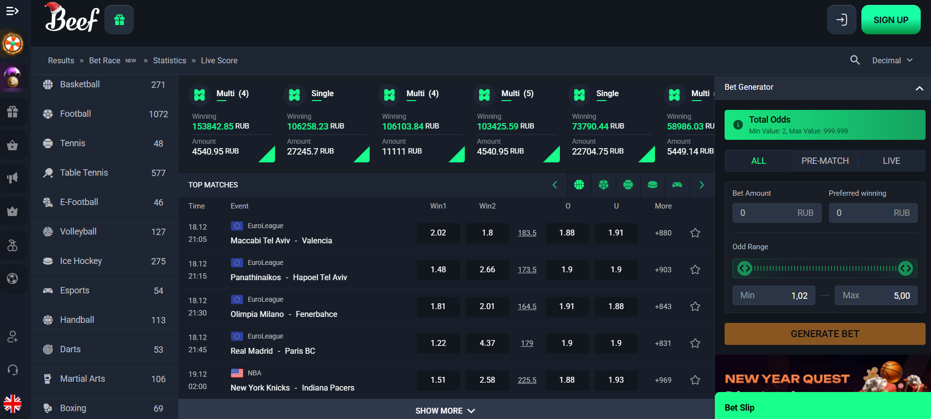The height and width of the screenshot is (419, 931).
Task: Expand list with Show More
Action: click(x=445, y=411)
